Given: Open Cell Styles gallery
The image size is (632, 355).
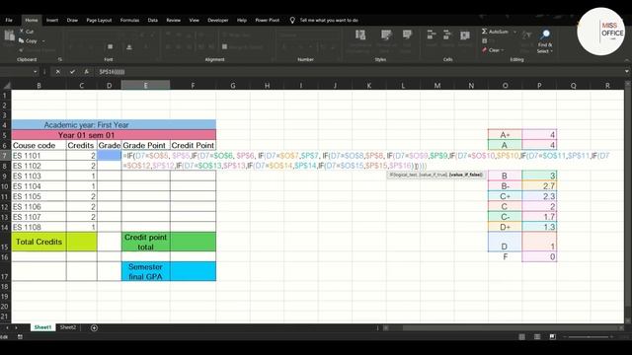Looking at the screenshot, I should pyautogui.click(x=407, y=35).
